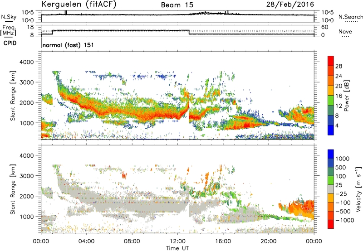Click the 'CPID' label
The image size is (363, 251).
(10, 43)
